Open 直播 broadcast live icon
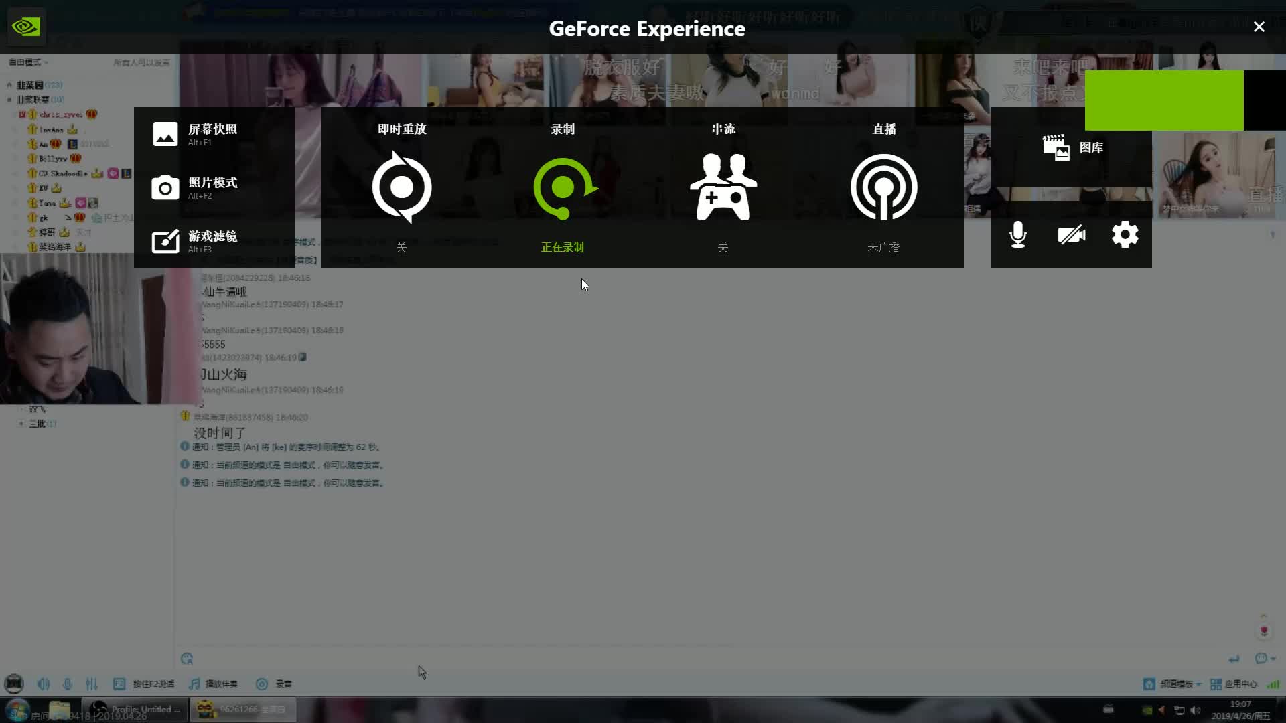This screenshot has width=1286, height=723. point(884,187)
